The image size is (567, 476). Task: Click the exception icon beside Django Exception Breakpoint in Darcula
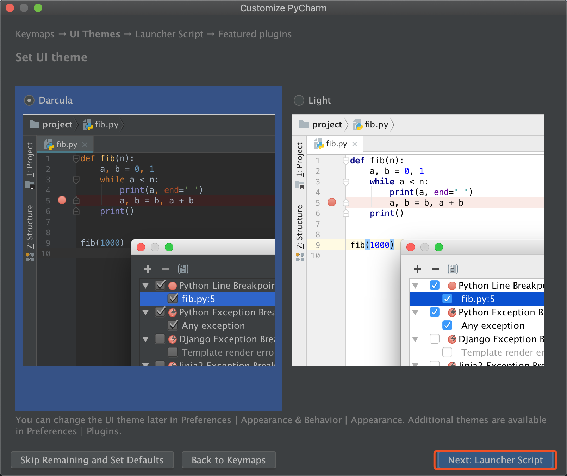173,339
